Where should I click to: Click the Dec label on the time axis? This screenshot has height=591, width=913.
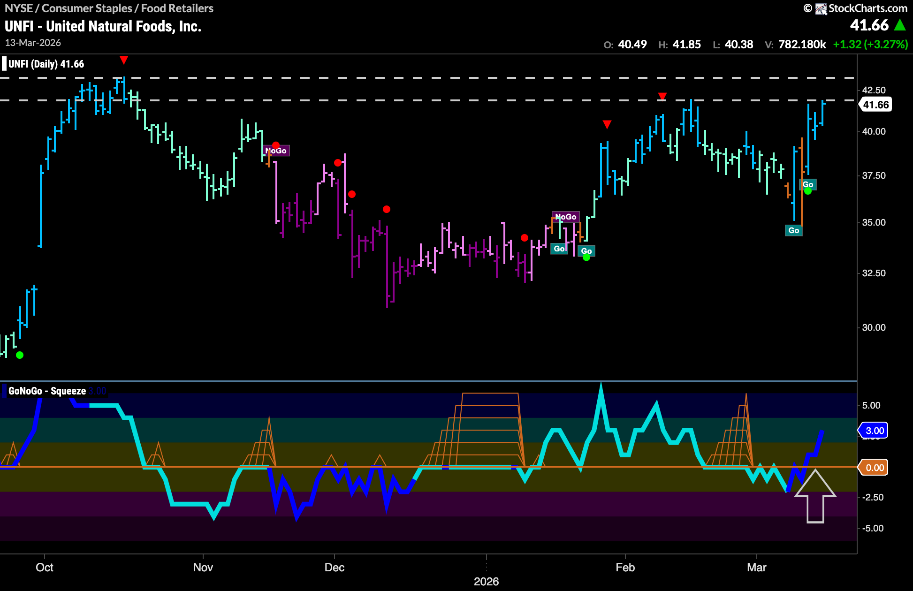[335, 568]
